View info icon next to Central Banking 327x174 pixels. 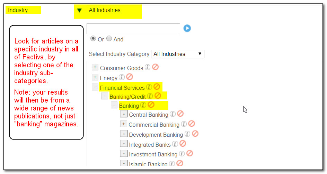173,114
